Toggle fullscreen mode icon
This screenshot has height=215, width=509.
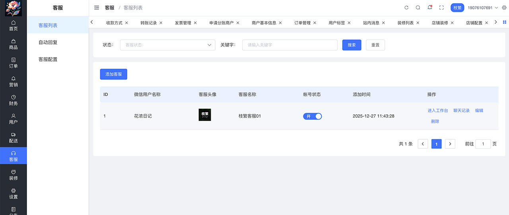[441, 8]
